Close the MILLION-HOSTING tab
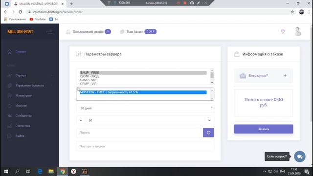Image resolution: width=313 pixels, height=176 pixels. pyautogui.click(x=63, y=4)
